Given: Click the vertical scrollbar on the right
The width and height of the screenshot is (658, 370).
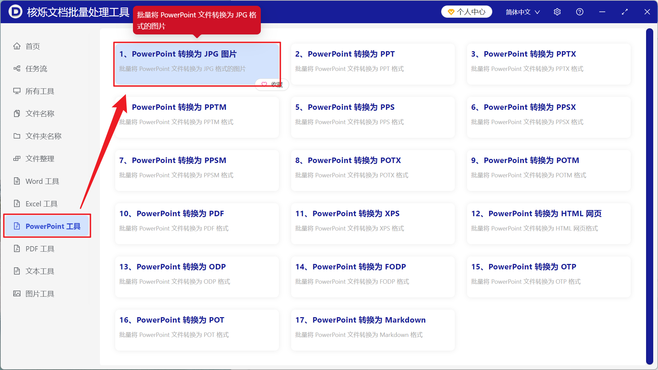Looking at the screenshot, I should 649,196.
